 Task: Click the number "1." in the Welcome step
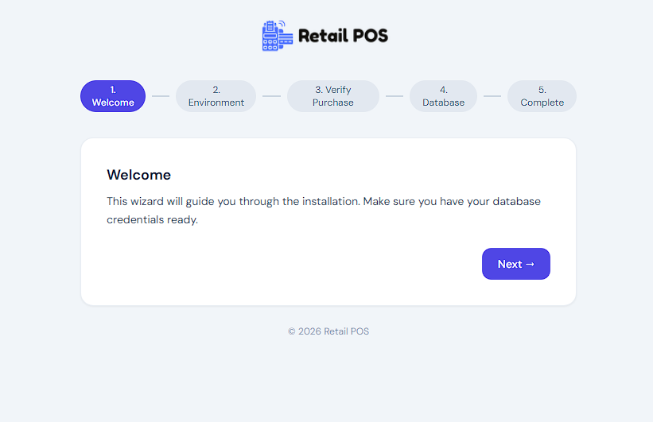pos(113,90)
